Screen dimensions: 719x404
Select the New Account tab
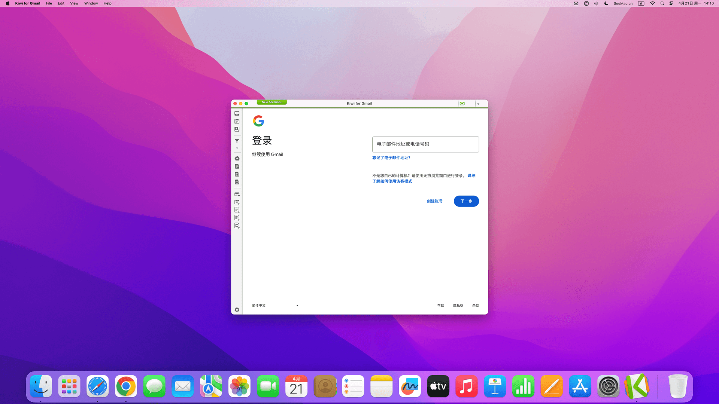point(271,102)
